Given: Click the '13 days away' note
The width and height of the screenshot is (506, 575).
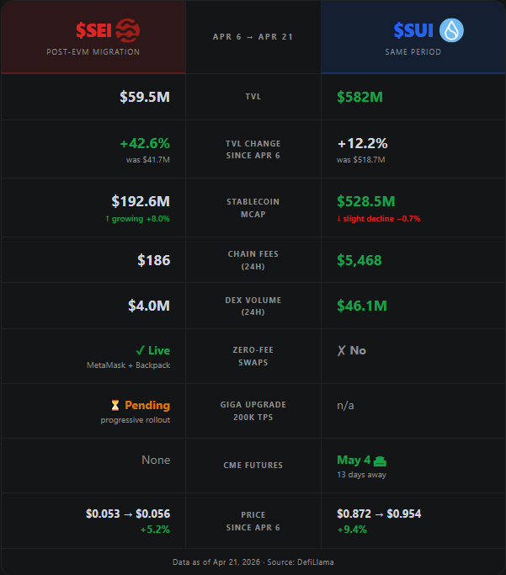Looking at the screenshot, I should click(x=361, y=475).
